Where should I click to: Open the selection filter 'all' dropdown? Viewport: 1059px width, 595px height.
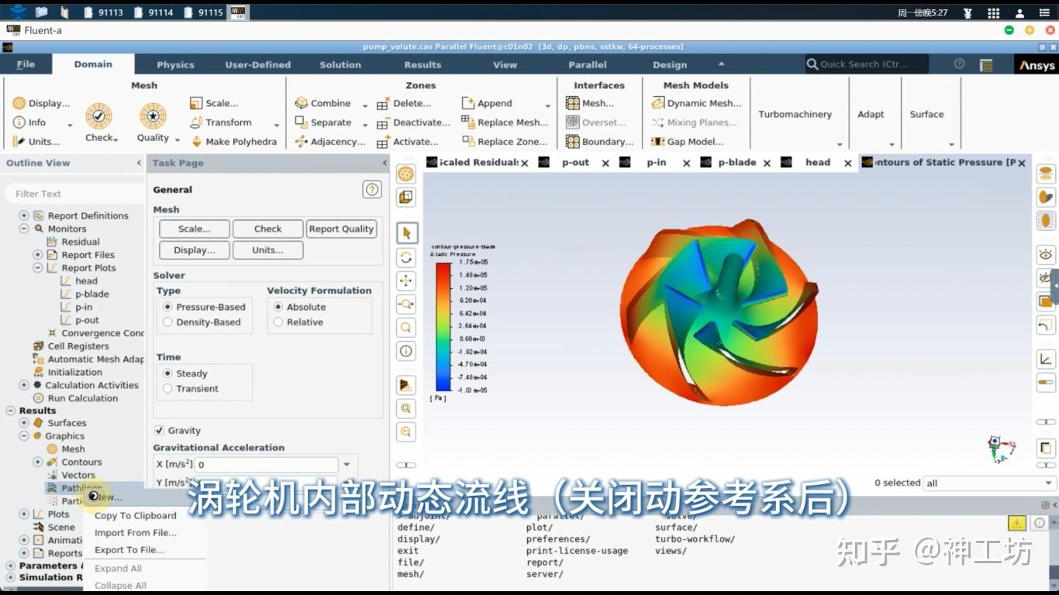tap(990, 483)
